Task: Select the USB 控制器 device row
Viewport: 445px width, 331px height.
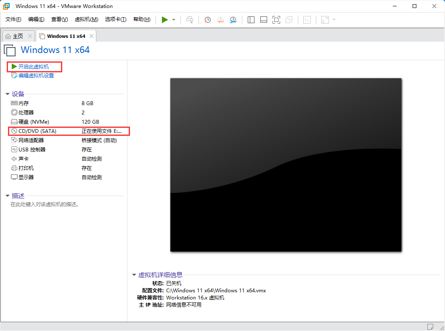Action: (67, 150)
